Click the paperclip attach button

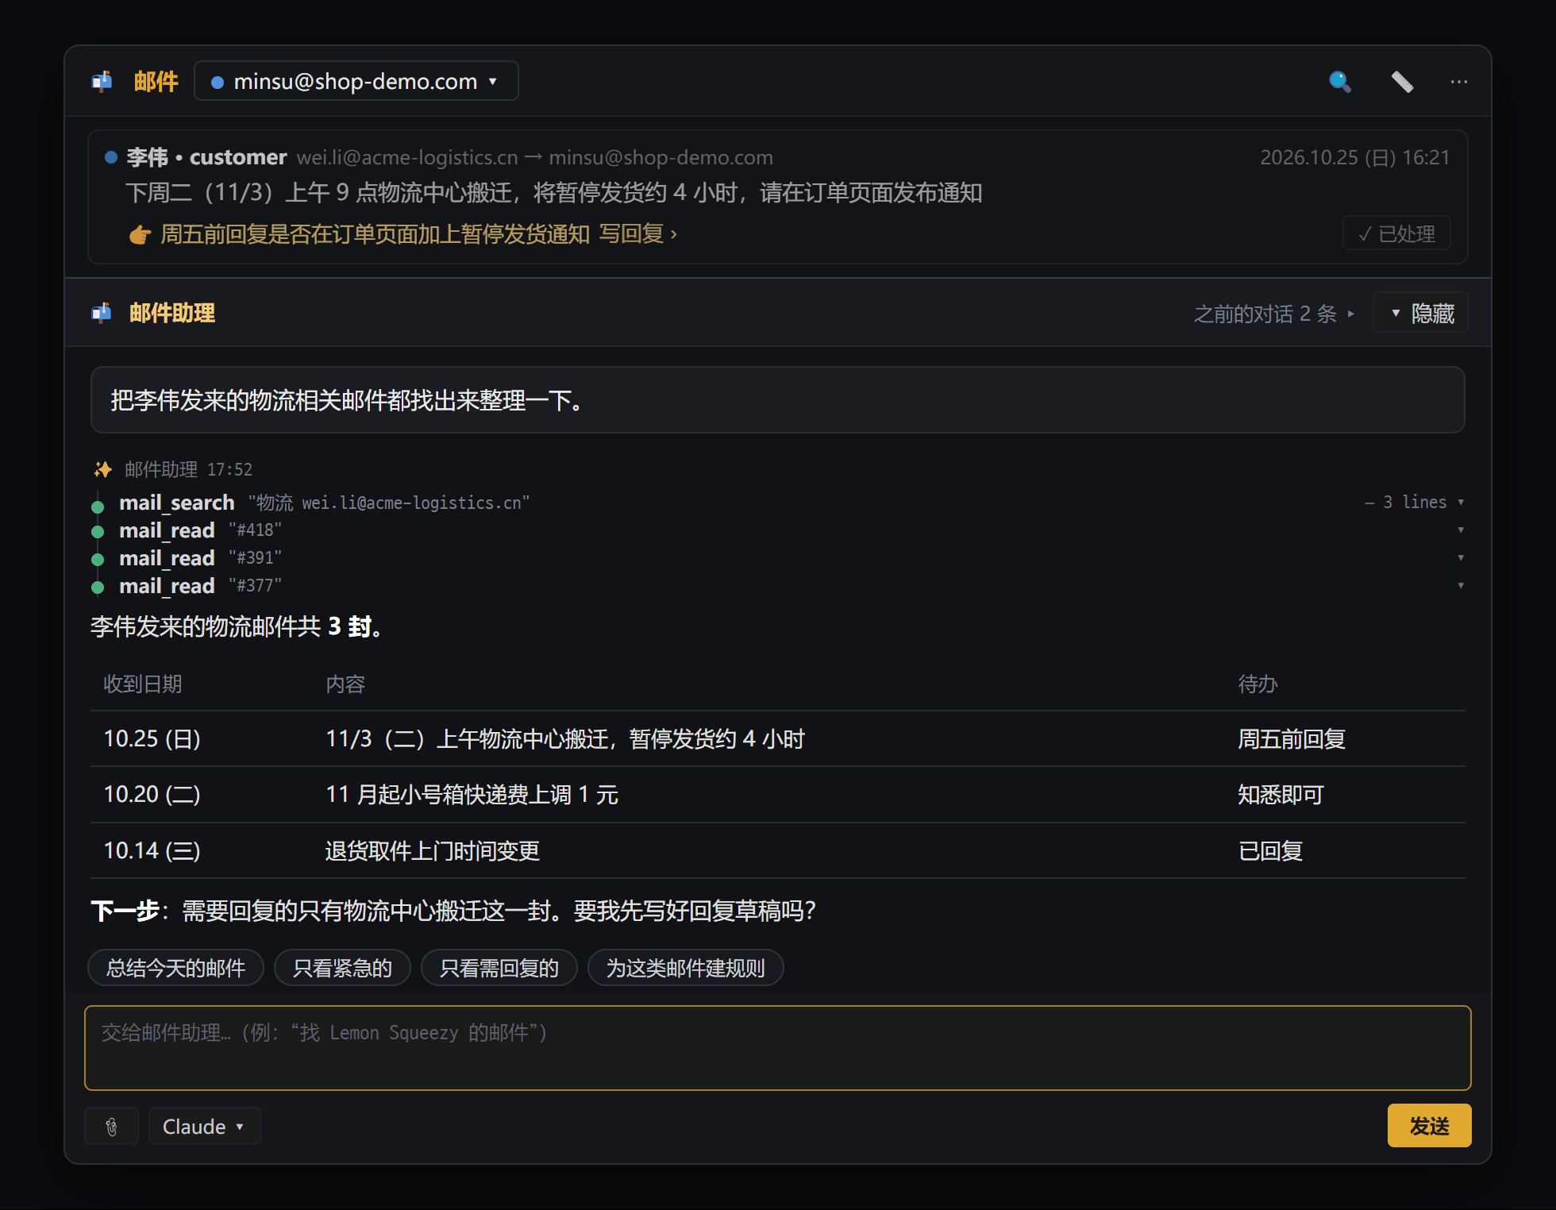tap(112, 1127)
